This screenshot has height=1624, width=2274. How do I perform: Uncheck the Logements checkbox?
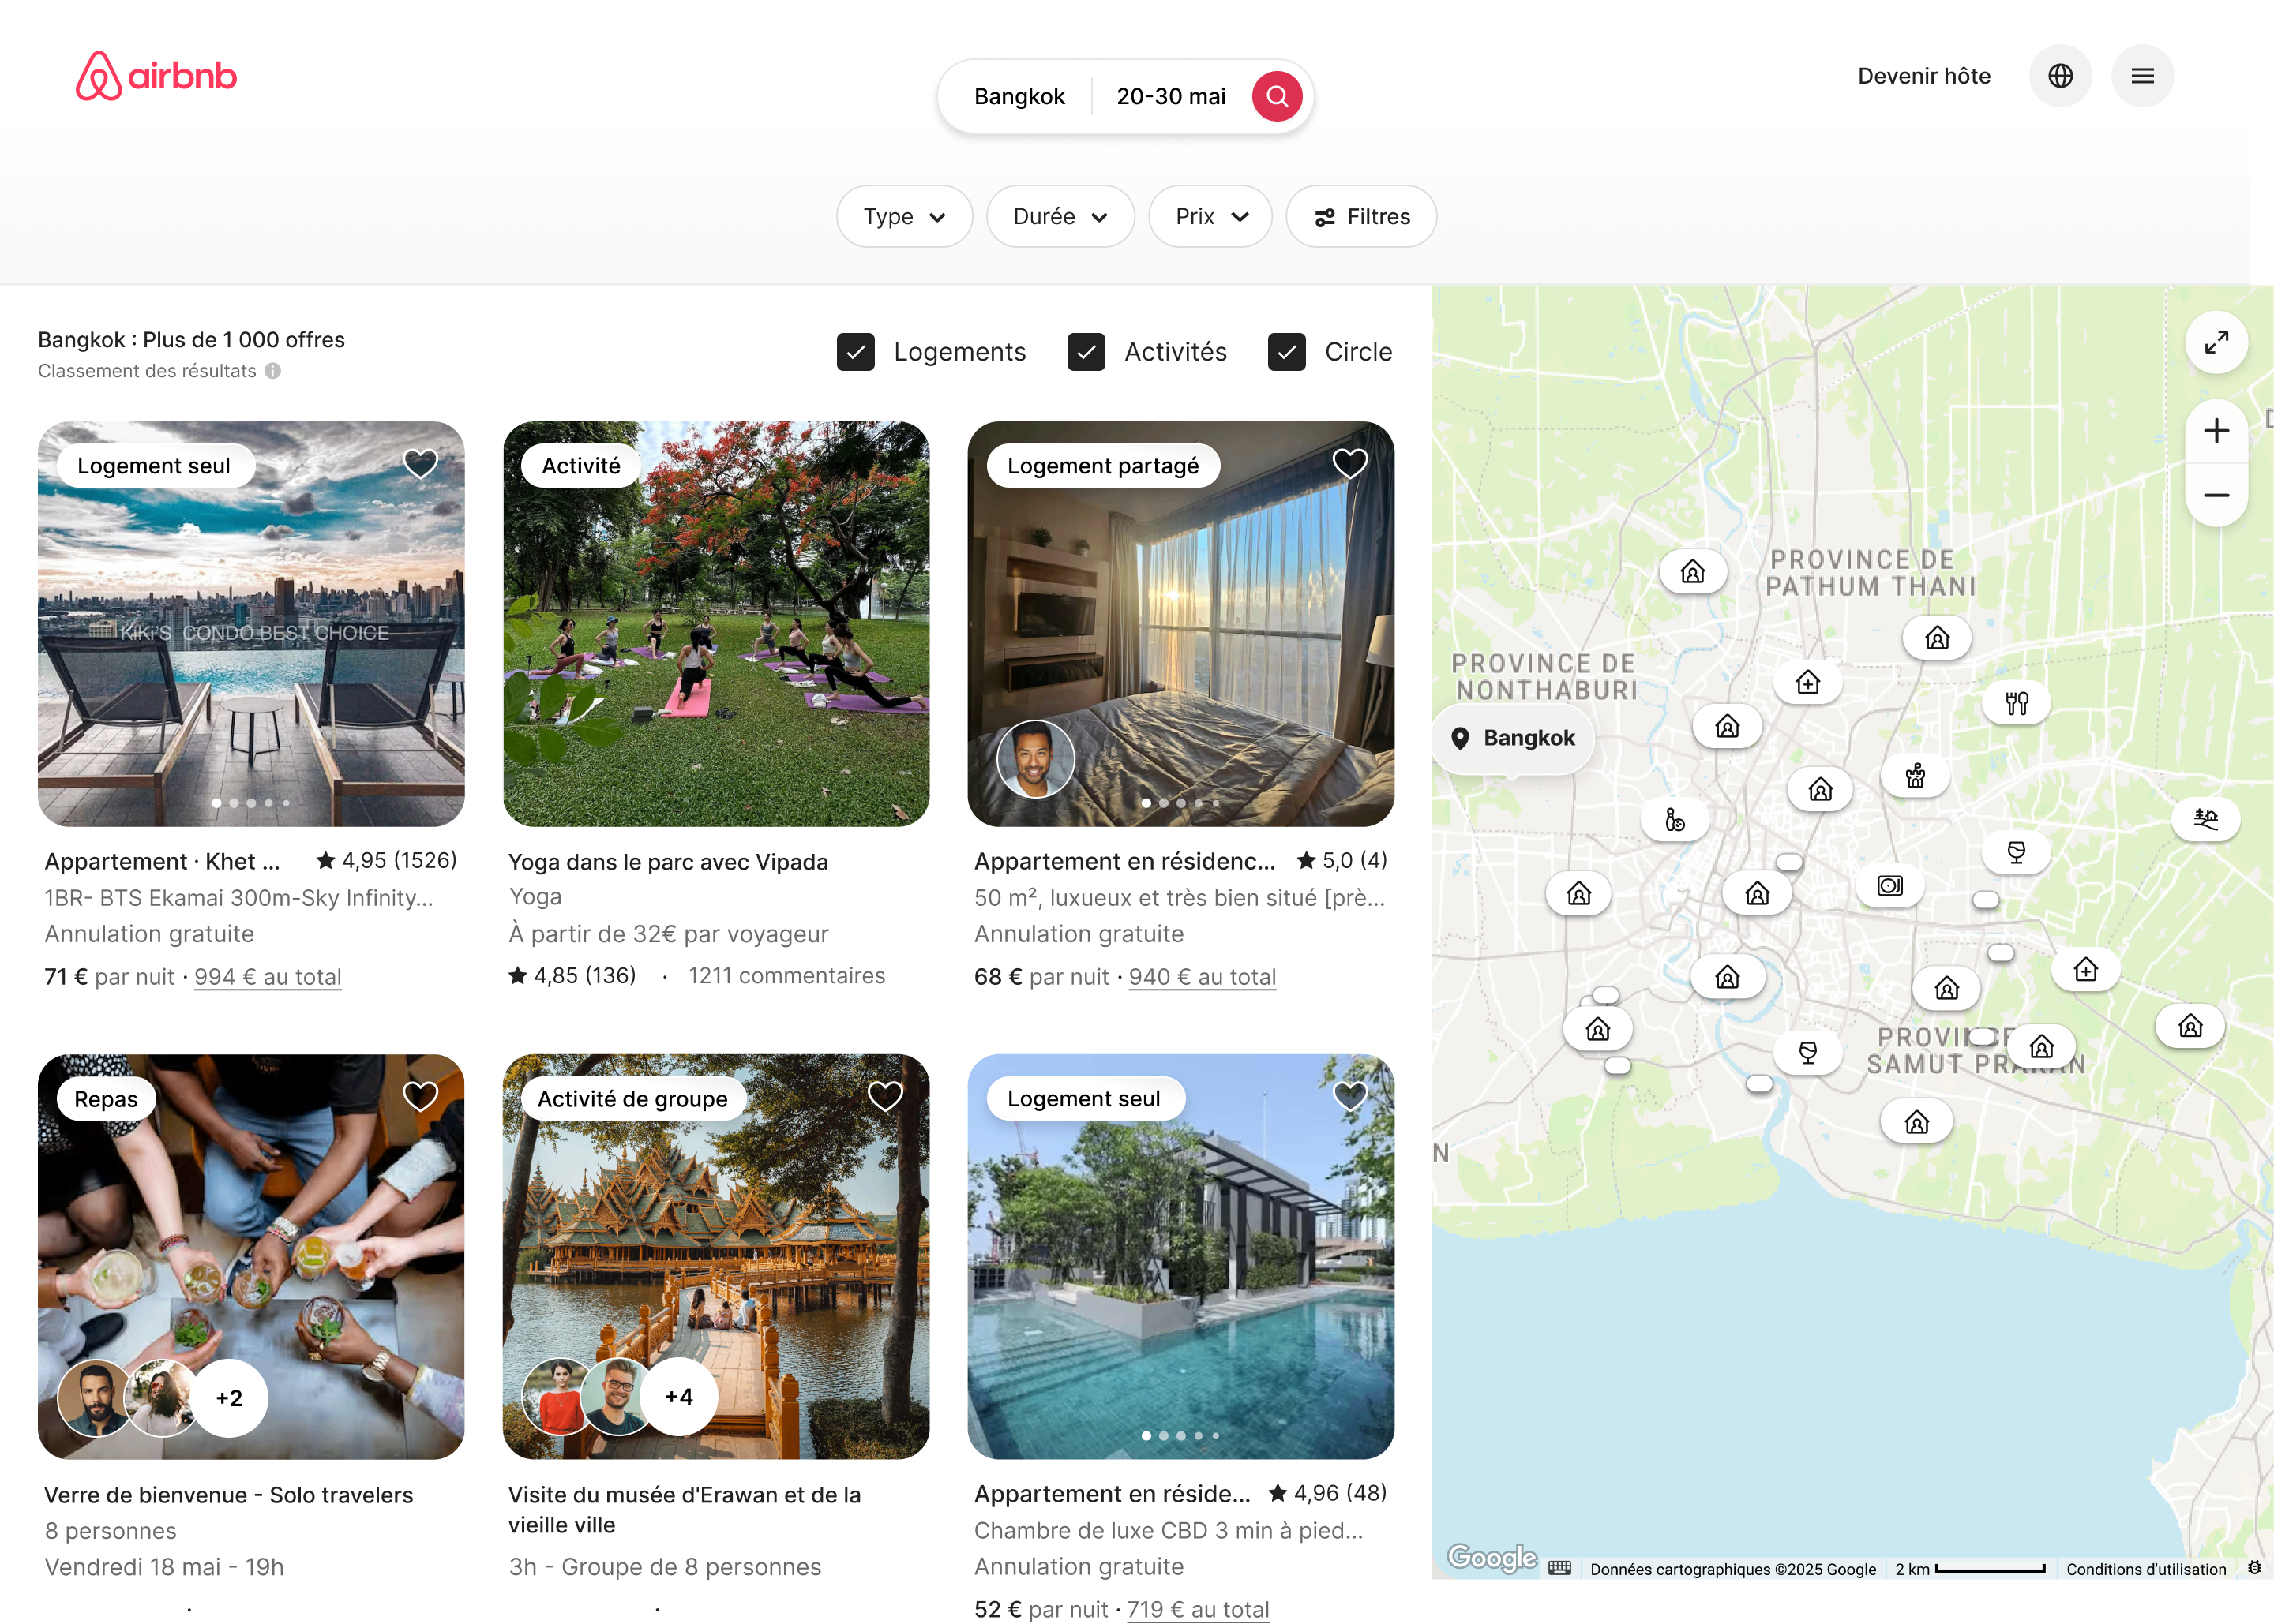coord(855,352)
